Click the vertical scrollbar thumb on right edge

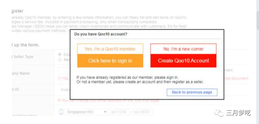pos(258,20)
